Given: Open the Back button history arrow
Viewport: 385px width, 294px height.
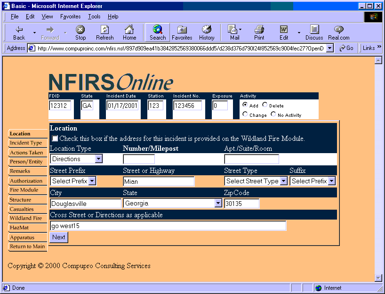Looking at the screenshot, I should (x=34, y=32).
